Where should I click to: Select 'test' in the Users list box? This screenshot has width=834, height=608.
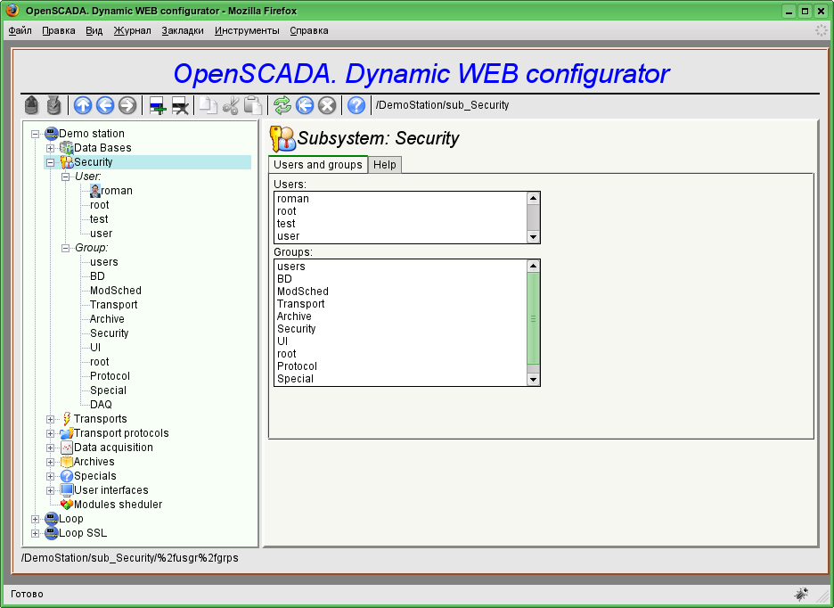[400, 224]
